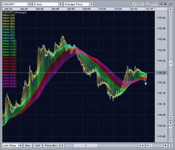Image resolution: width=175 pixels, height=150 pixels.
Task: Detach chart using the overlapping windows icon
Action: click(x=171, y=4)
